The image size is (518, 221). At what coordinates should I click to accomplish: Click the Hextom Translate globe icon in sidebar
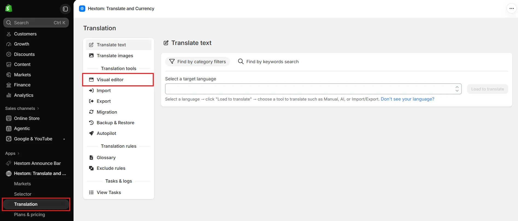(x=9, y=174)
